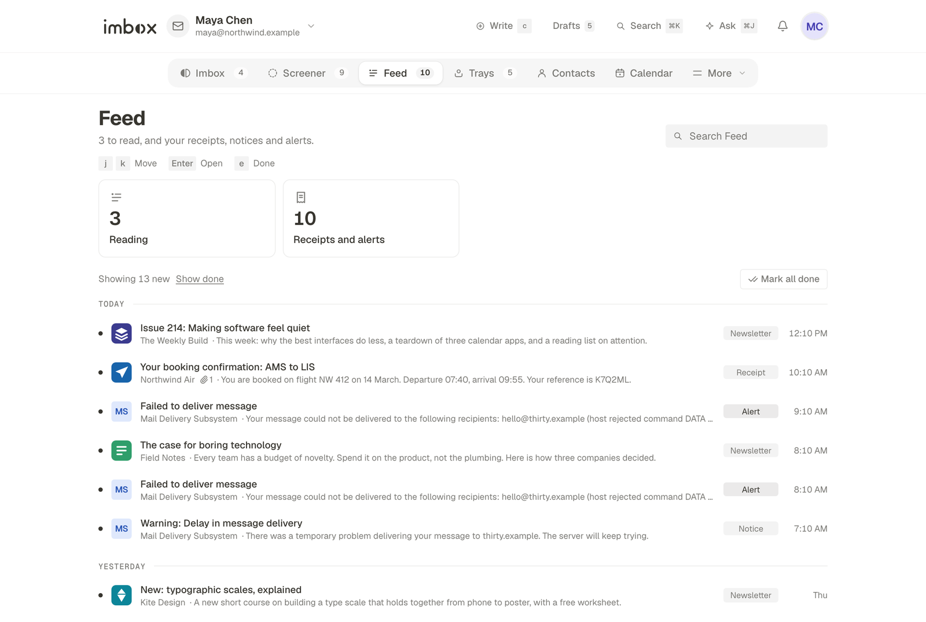Click the Field Notes green icon
Viewport: 926px width, 622px height.
[122, 451]
